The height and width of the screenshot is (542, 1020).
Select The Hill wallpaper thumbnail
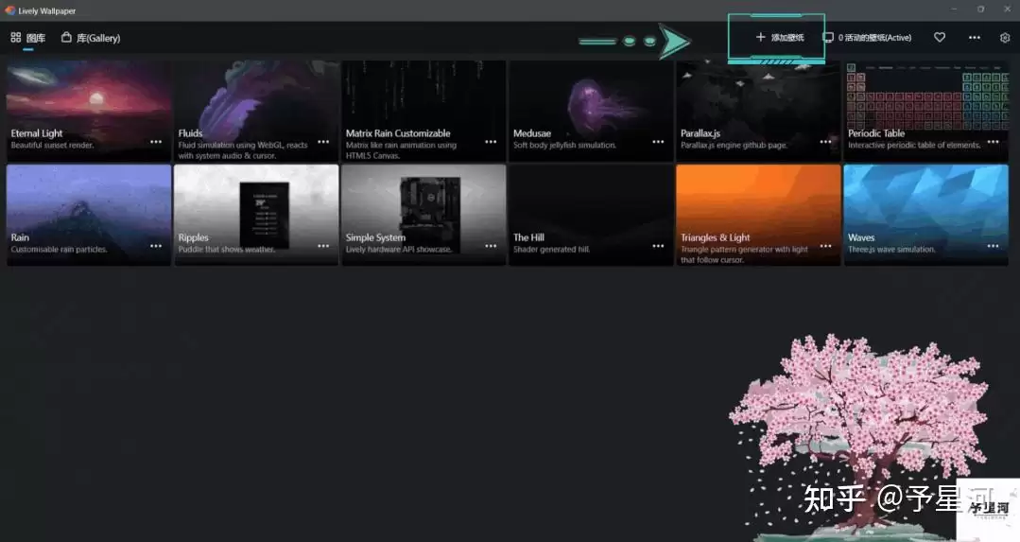point(591,215)
